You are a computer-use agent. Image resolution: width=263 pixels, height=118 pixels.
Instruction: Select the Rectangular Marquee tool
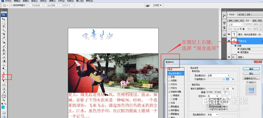[4, 23]
